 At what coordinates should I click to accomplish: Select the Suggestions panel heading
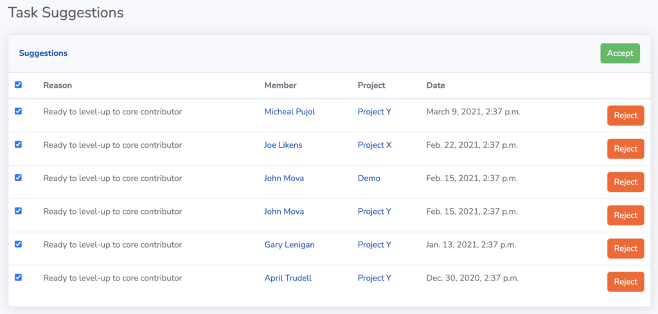(x=43, y=53)
